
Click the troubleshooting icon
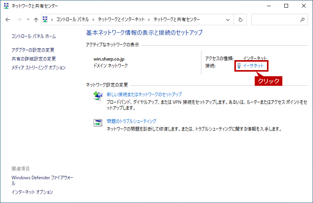coord(98,123)
